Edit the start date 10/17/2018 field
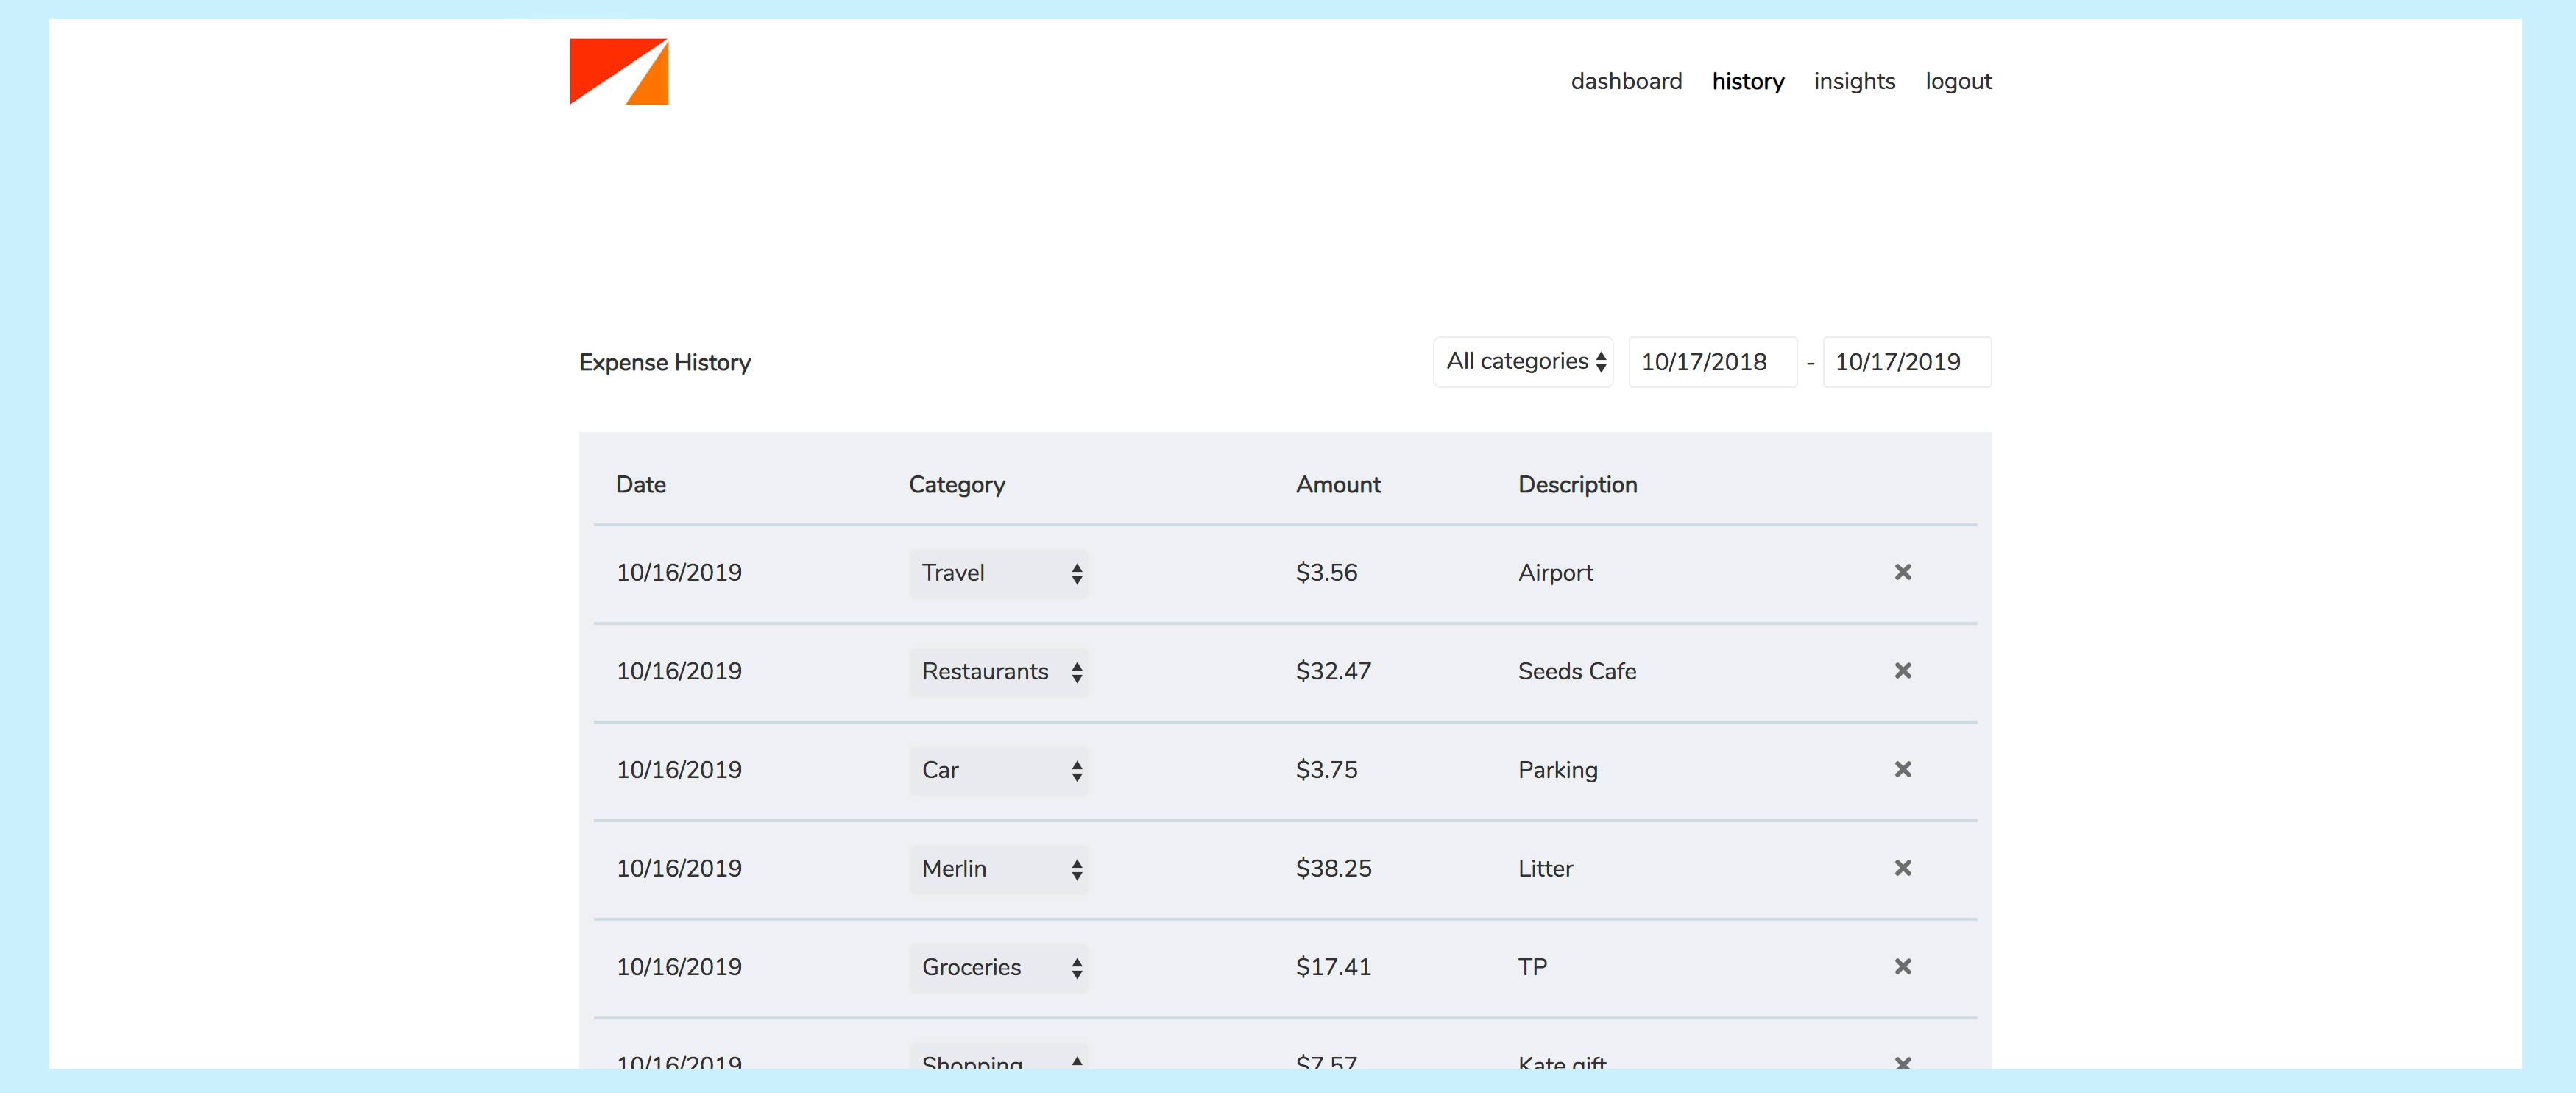The width and height of the screenshot is (2576, 1093). (x=1711, y=362)
